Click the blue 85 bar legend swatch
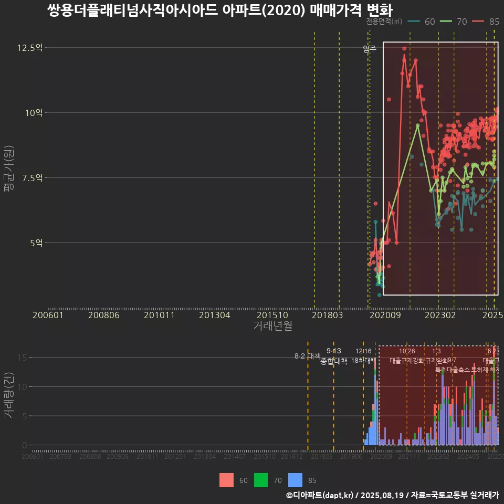 (295, 480)
